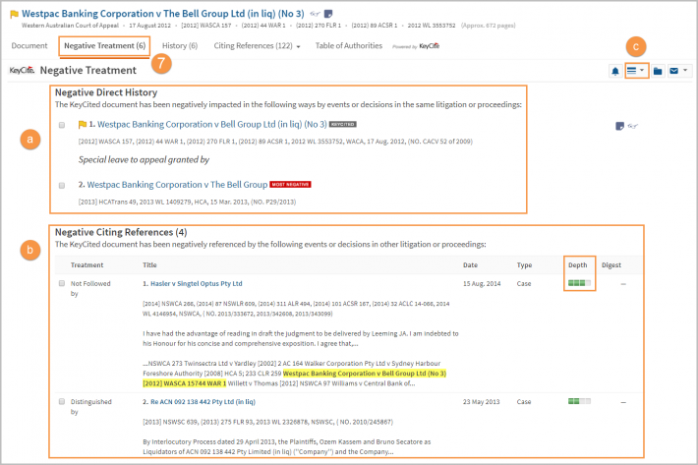Viewport: 698px width, 465px height.
Task: Open the document title link at the top
Action: point(163,14)
